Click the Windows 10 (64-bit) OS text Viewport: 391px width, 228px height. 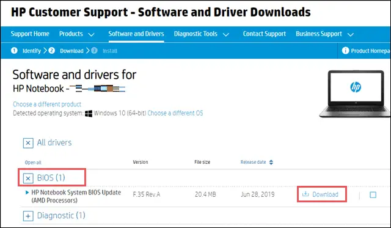pyautogui.click(x=120, y=113)
